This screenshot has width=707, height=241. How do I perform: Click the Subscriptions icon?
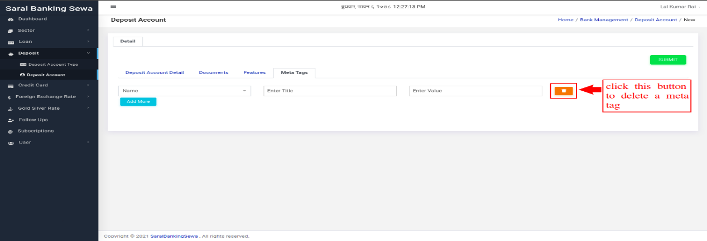(11, 131)
